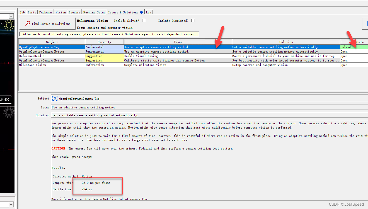Viewport: 368px width, 209px height.
Task: Switch to the Vision tab
Action: (x=60, y=12)
